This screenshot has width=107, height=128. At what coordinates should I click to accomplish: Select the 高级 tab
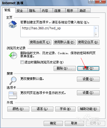[x=84, y=11]
